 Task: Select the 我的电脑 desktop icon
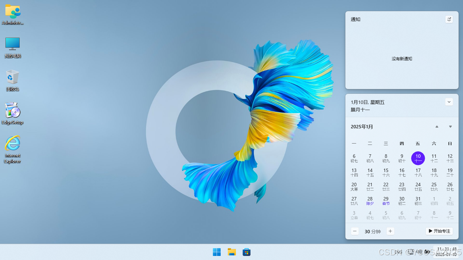coord(13,47)
